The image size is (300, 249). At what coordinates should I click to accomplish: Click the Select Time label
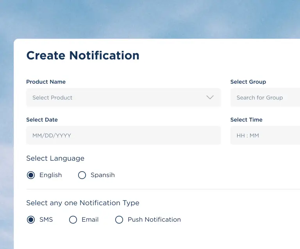pos(246,120)
